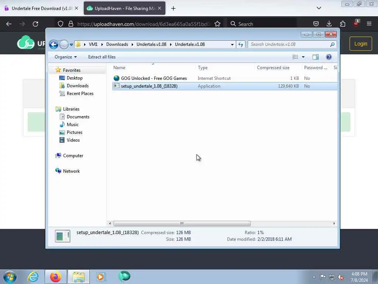Open Firefox Pocket icon
Viewport: 378px width, 284px height.
click(x=316, y=24)
